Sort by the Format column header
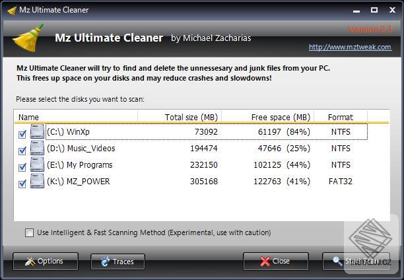Image resolution: width=404 pixels, height=280 pixels. [341, 117]
